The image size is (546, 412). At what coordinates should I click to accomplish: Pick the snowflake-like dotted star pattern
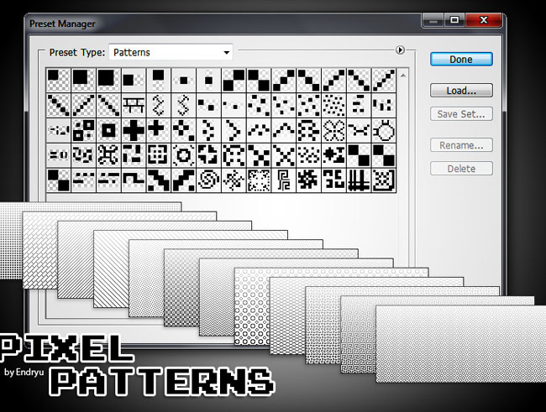(234, 180)
